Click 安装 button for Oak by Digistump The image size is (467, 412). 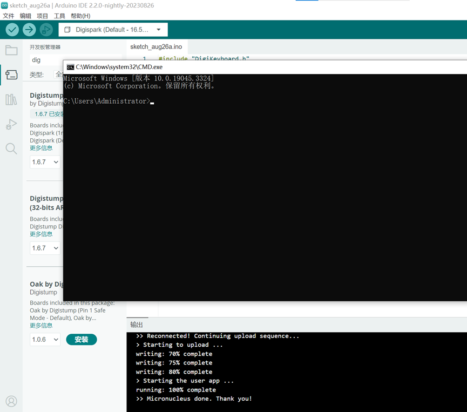(x=82, y=339)
